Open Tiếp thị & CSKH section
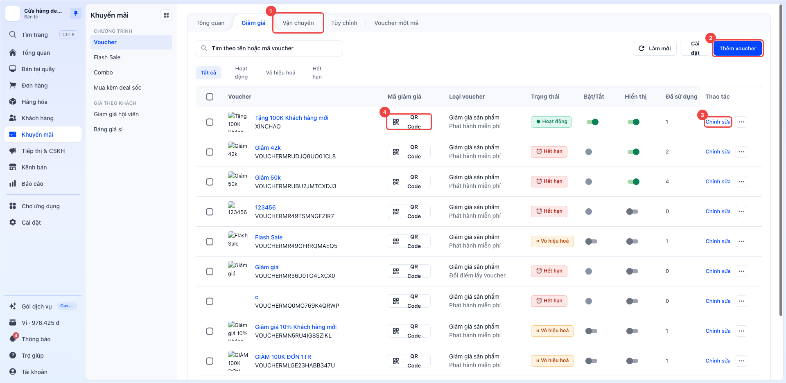The image size is (786, 383). tap(43, 151)
